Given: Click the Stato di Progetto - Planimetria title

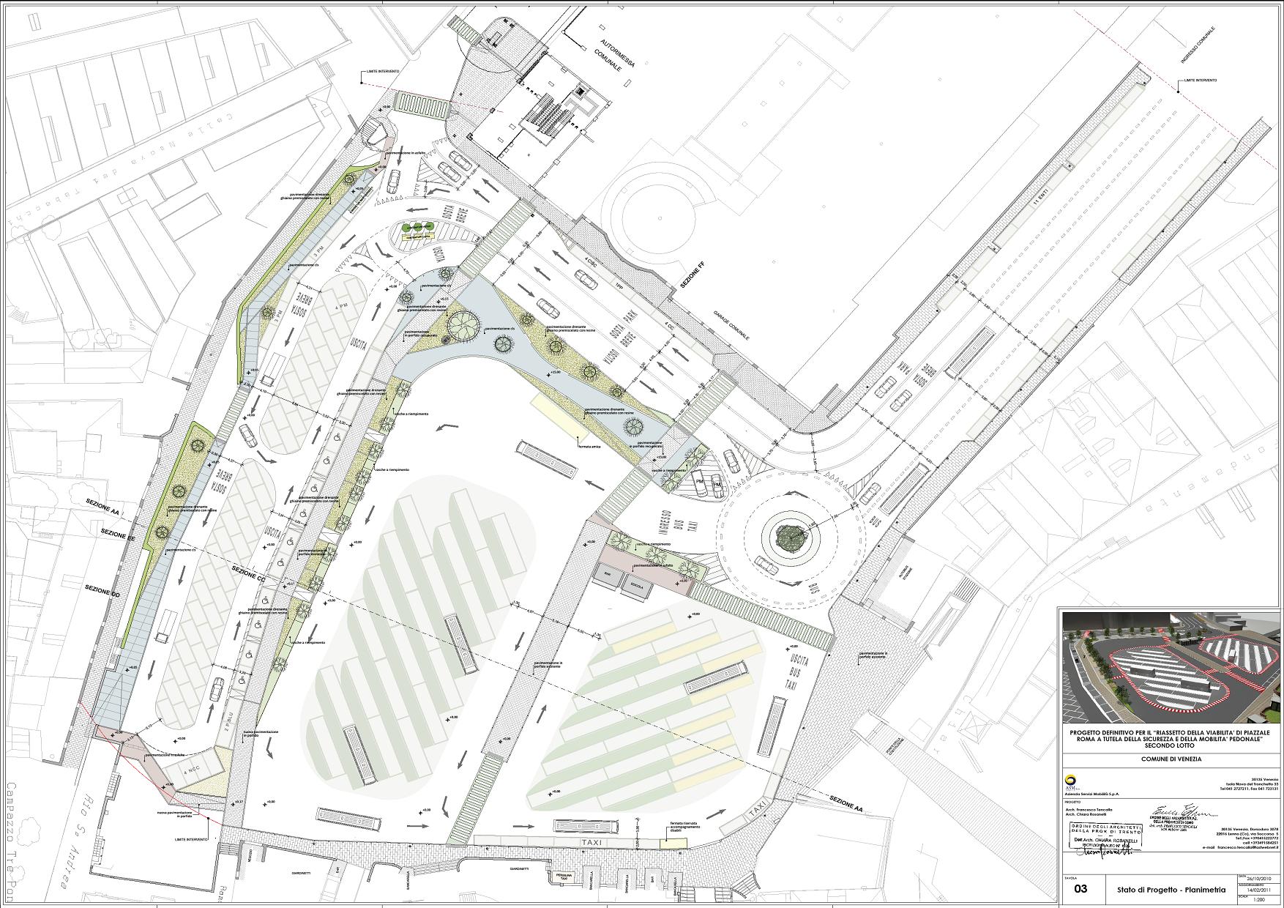Looking at the screenshot, I should tap(1170, 890).
